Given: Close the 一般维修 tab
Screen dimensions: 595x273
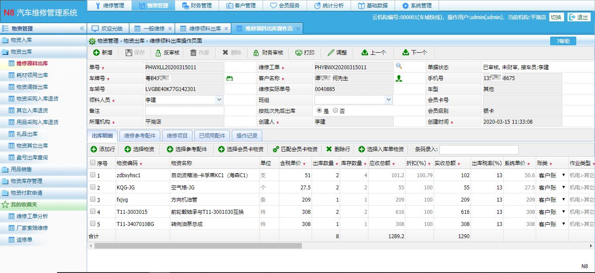Looking at the screenshot, I should [170, 28].
